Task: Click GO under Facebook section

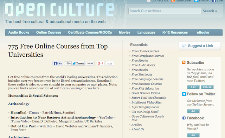Action: click(193, 135)
